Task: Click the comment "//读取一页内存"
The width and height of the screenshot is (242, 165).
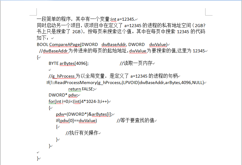Action: (x=136, y=63)
